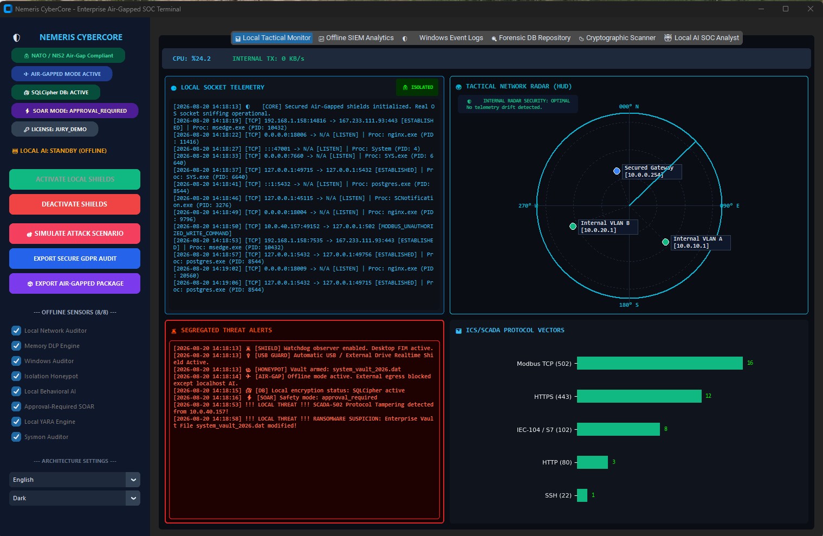Switch to Forensic DB Repository tab
The width and height of the screenshot is (823, 536).
531,38
